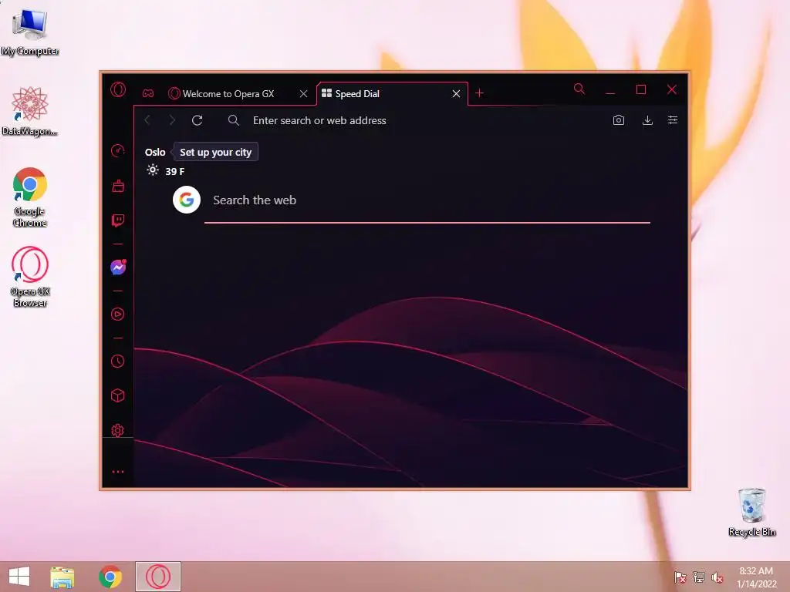The image size is (790, 592).
Task: Open My Computer desktop icon
Action: 30,31
